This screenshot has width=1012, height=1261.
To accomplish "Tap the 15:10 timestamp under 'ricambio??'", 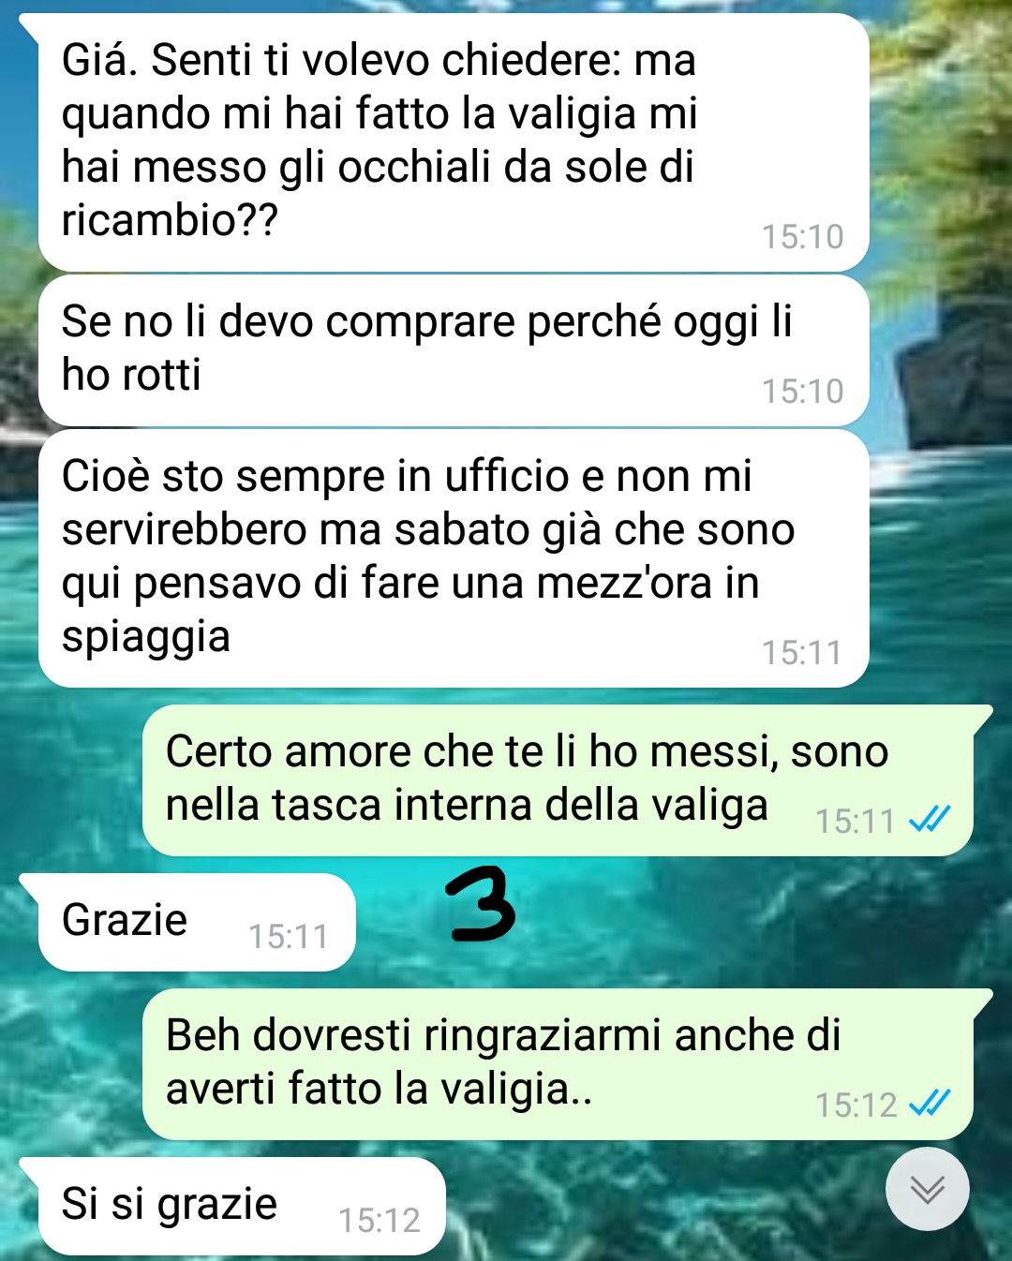I will pyautogui.click(x=802, y=237).
